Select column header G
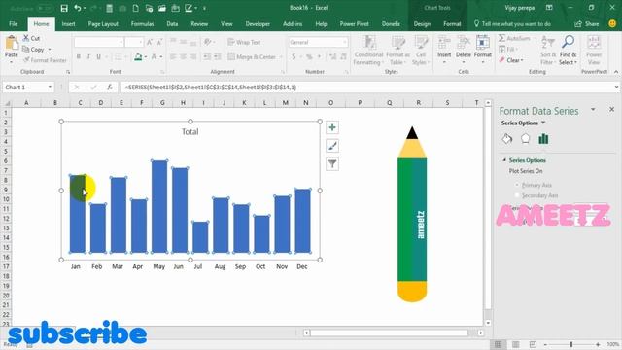 point(162,103)
